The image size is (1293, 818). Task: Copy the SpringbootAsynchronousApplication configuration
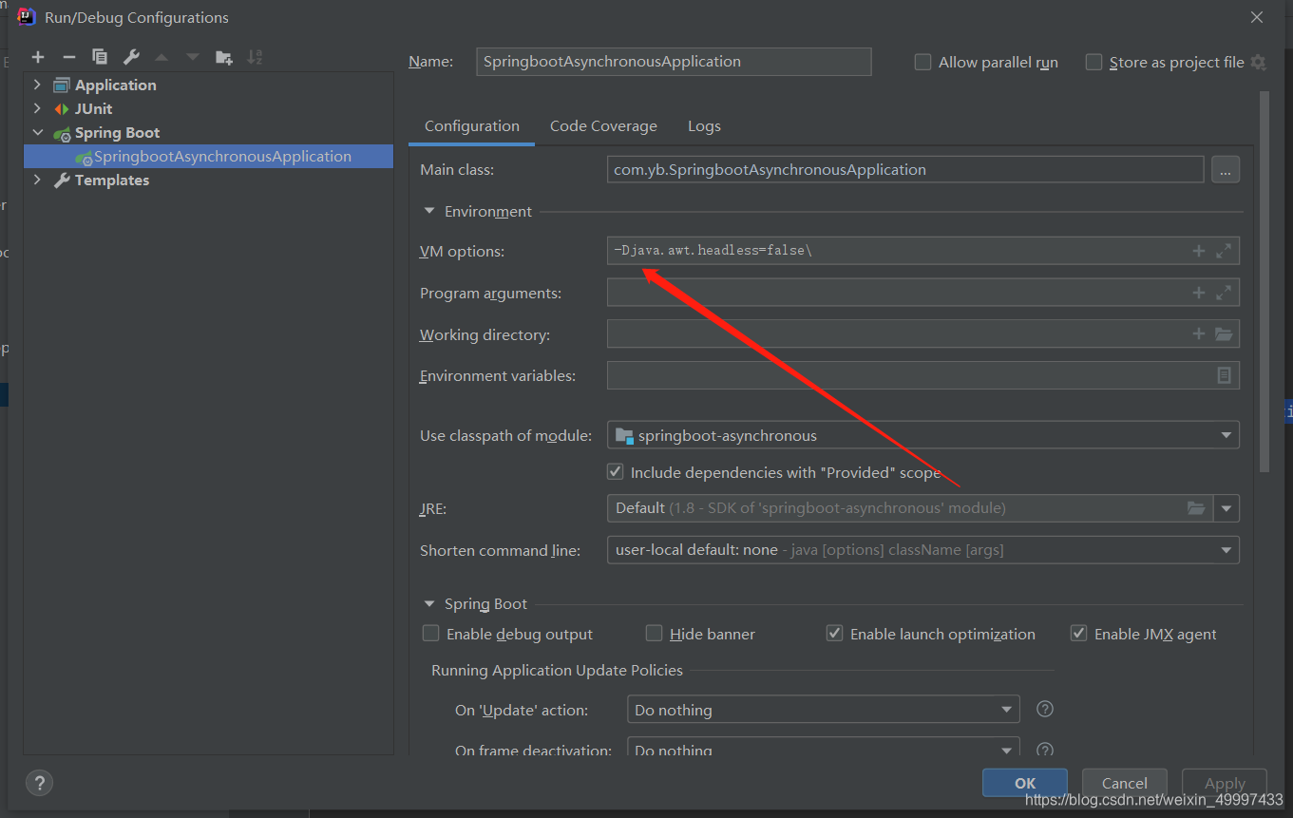point(99,56)
